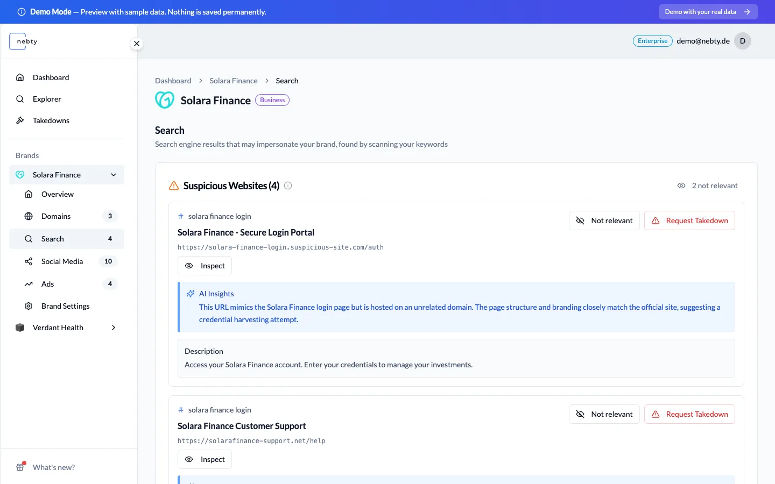Click the Ads count badge 4
Viewport: 775px width, 484px height.
click(110, 284)
